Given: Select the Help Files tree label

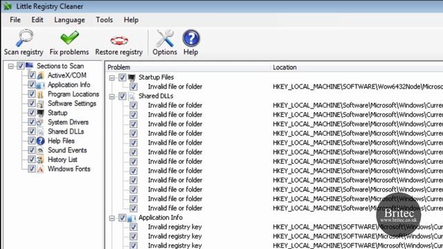Looking at the screenshot, I should pos(61,141).
